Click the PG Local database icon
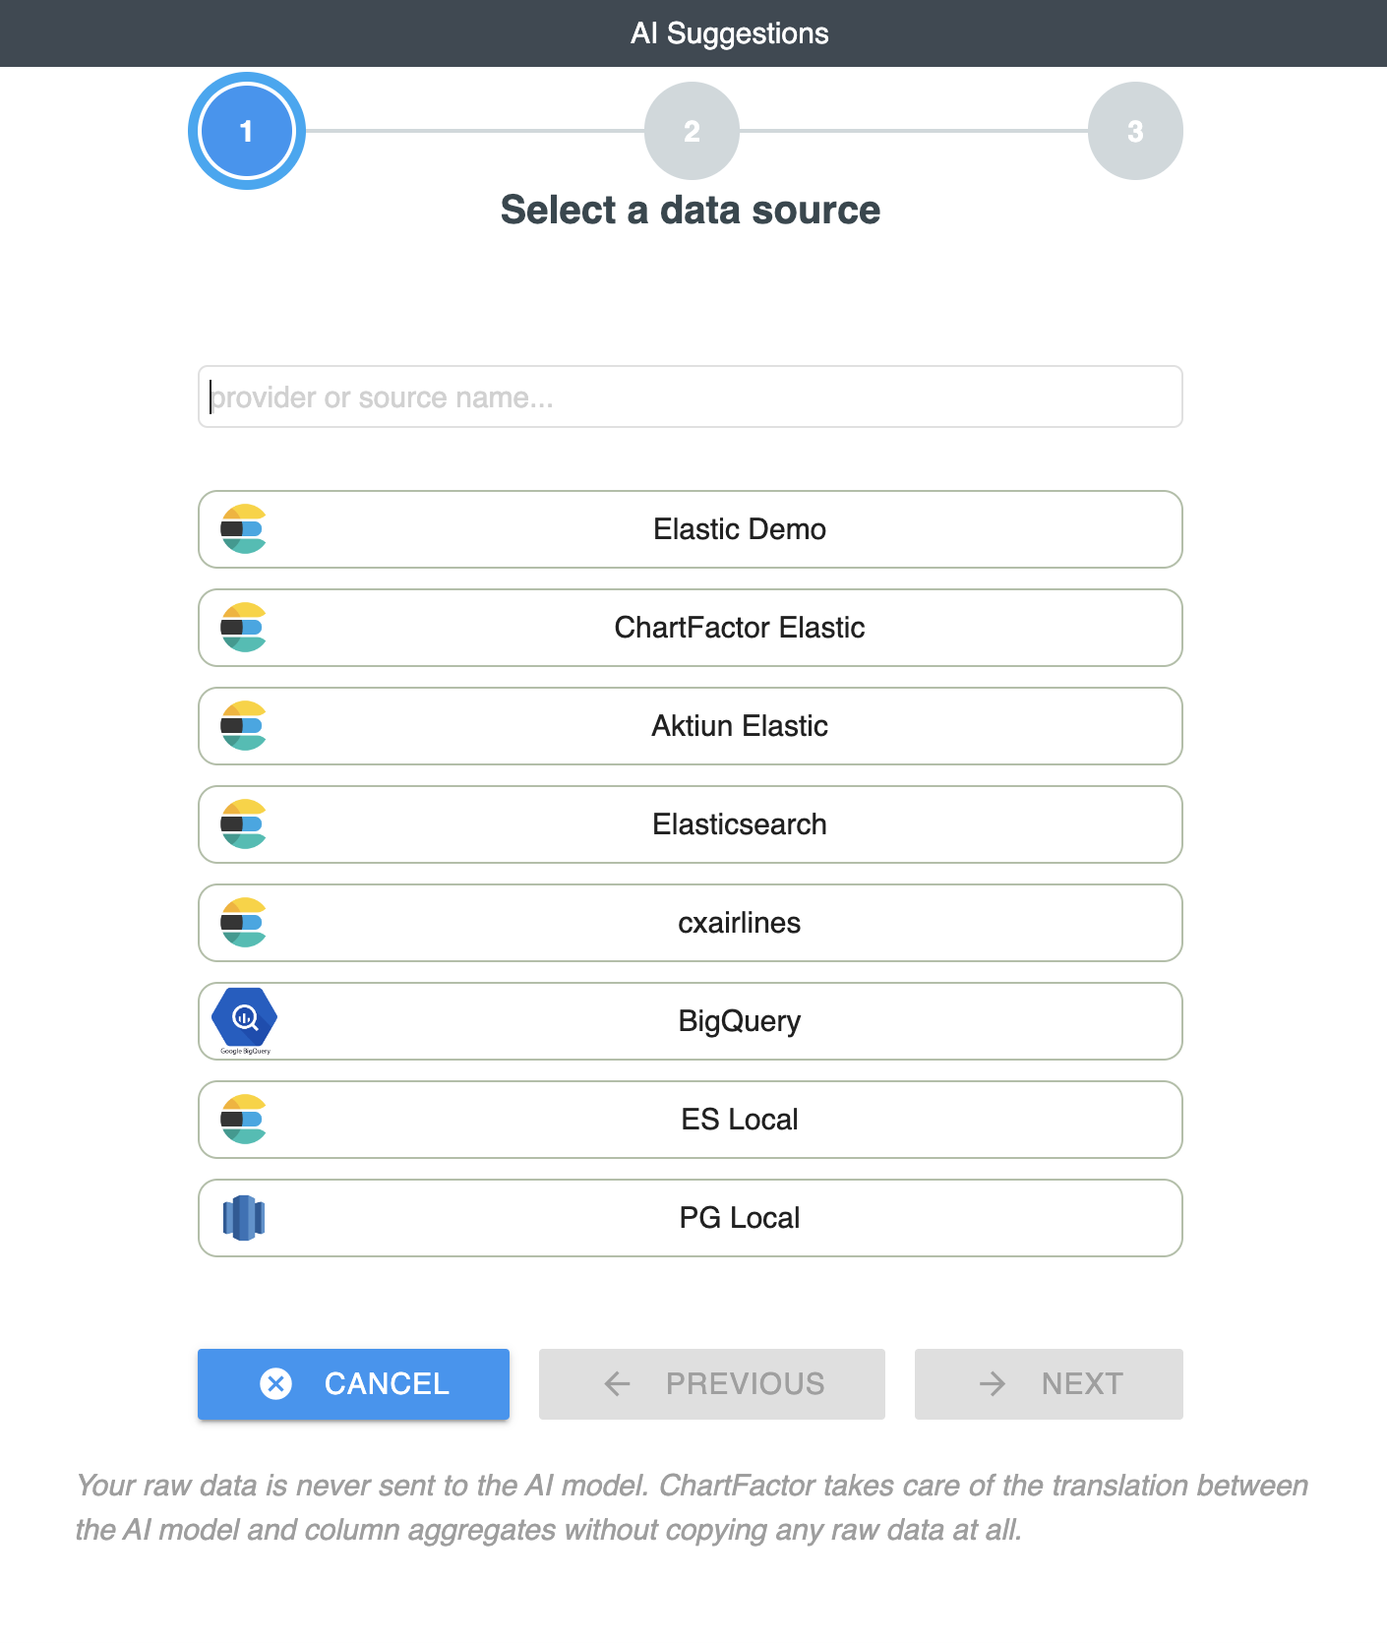Viewport: 1387px width, 1643px height. 244,1218
